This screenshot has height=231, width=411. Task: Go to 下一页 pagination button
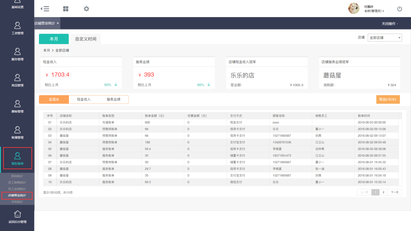pos(395,192)
